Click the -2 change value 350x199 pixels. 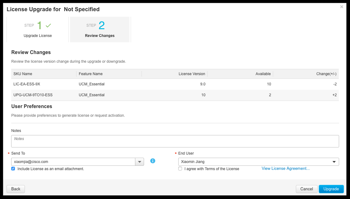tap(334, 84)
